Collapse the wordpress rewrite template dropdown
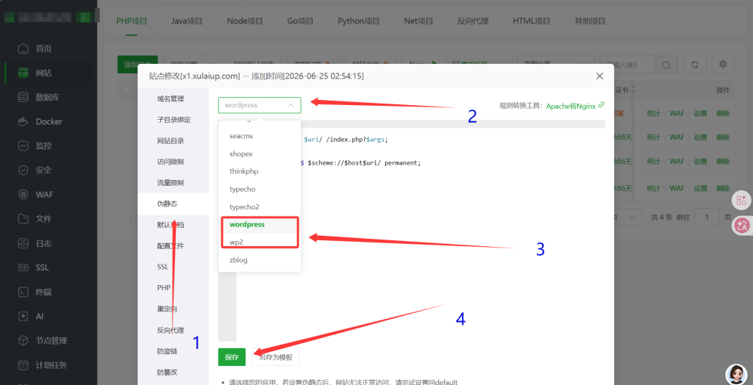 (x=260, y=105)
